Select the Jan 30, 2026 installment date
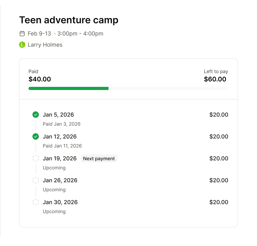The width and height of the screenshot is (257, 246). [60, 202]
